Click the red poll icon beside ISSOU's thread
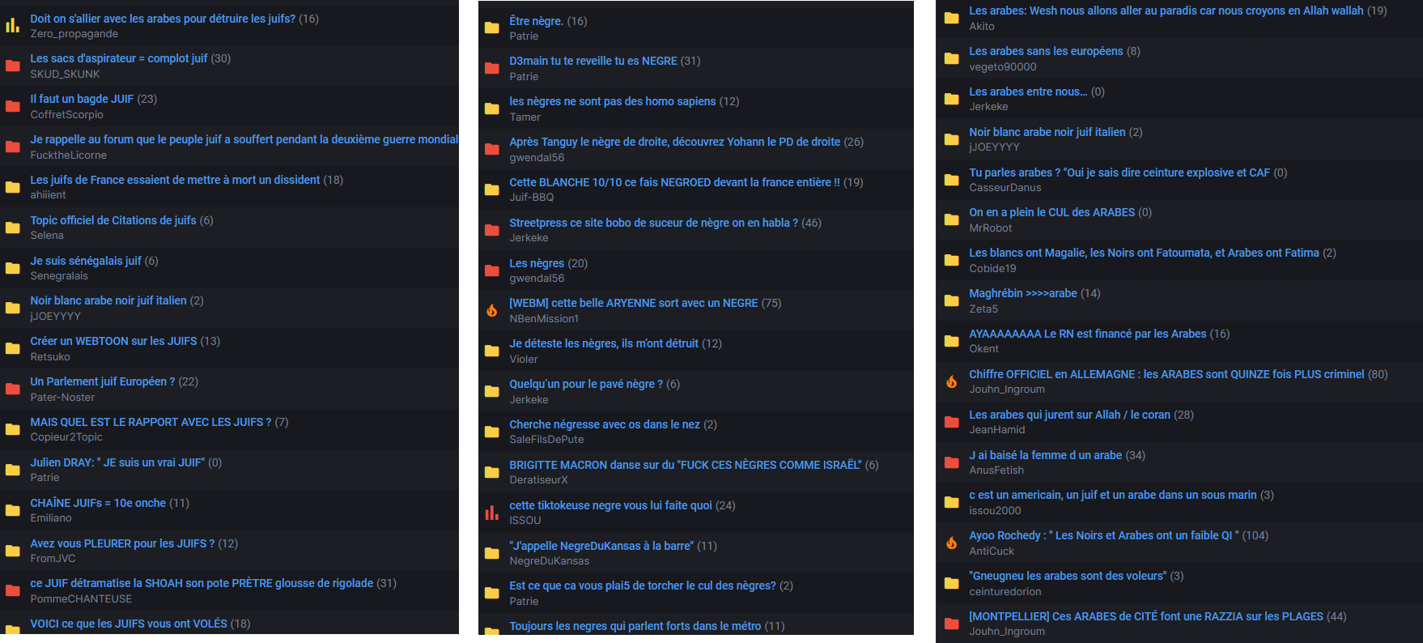The height and width of the screenshot is (643, 1423). (491, 513)
